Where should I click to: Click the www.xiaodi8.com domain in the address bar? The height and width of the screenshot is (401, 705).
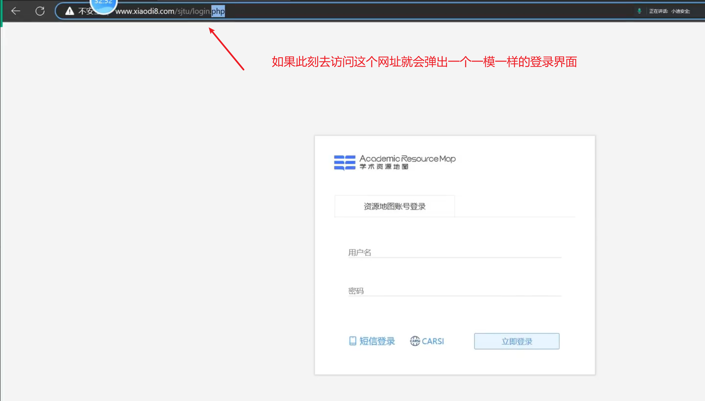145,11
